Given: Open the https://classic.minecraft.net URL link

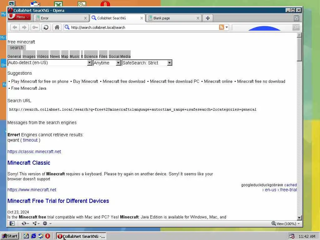Looking at the screenshot, I should pos(34,152).
